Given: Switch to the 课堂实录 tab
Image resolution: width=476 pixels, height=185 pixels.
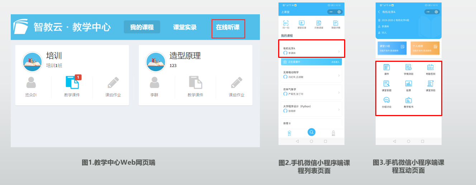Looking at the screenshot, I should [185, 27].
